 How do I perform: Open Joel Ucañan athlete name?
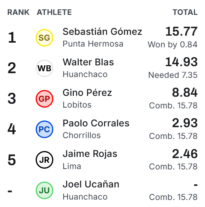click(x=91, y=184)
